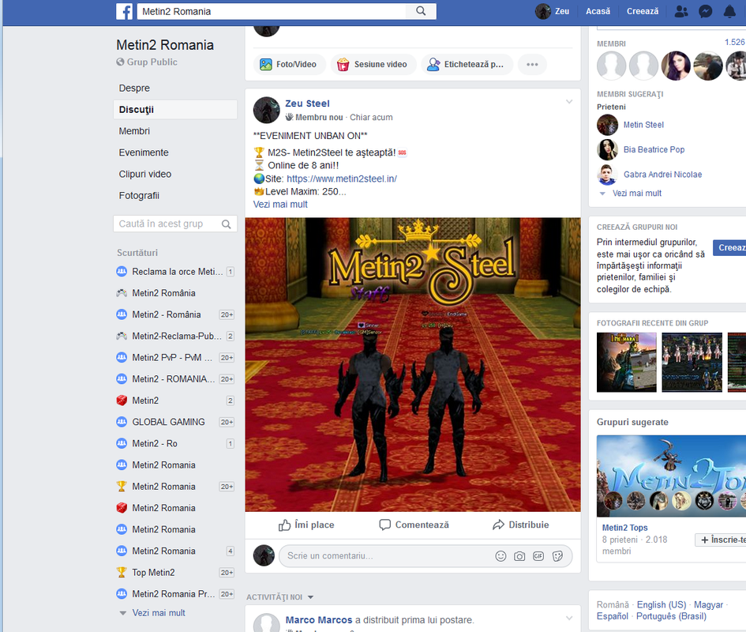
Task: Click Înscrie-te join group button
Action: click(720, 540)
